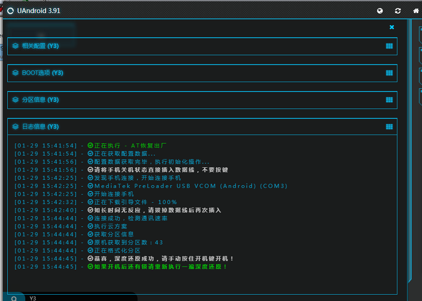Click the search magnifier icon at bottom
422x301 pixels.
14,298
